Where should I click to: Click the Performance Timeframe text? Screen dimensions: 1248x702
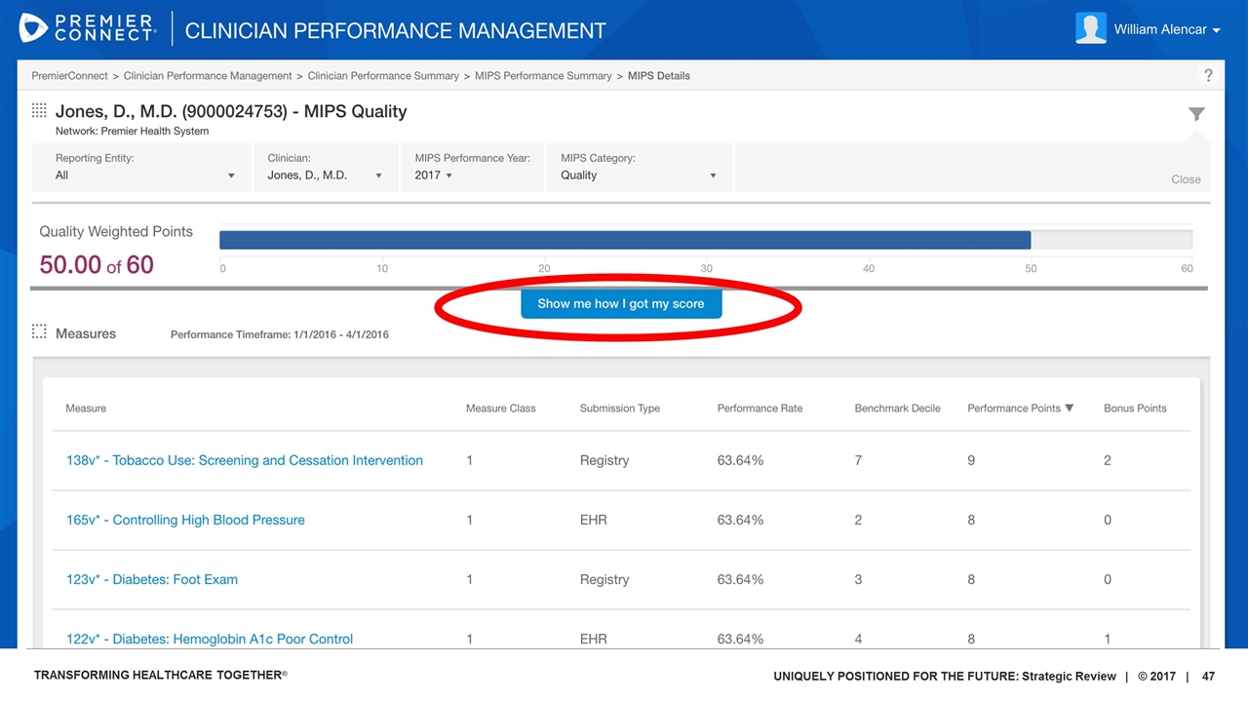280,334
